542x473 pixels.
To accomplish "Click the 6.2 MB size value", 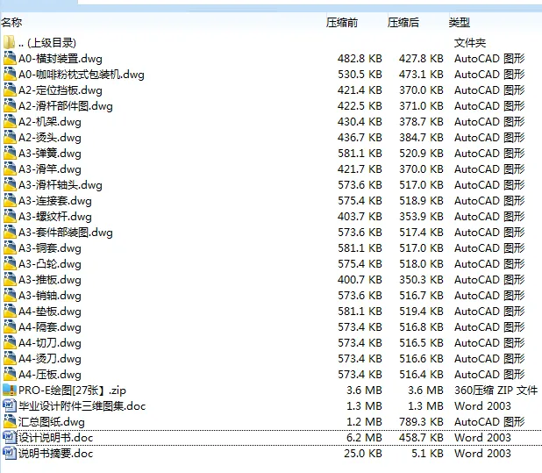I will pos(364,438).
